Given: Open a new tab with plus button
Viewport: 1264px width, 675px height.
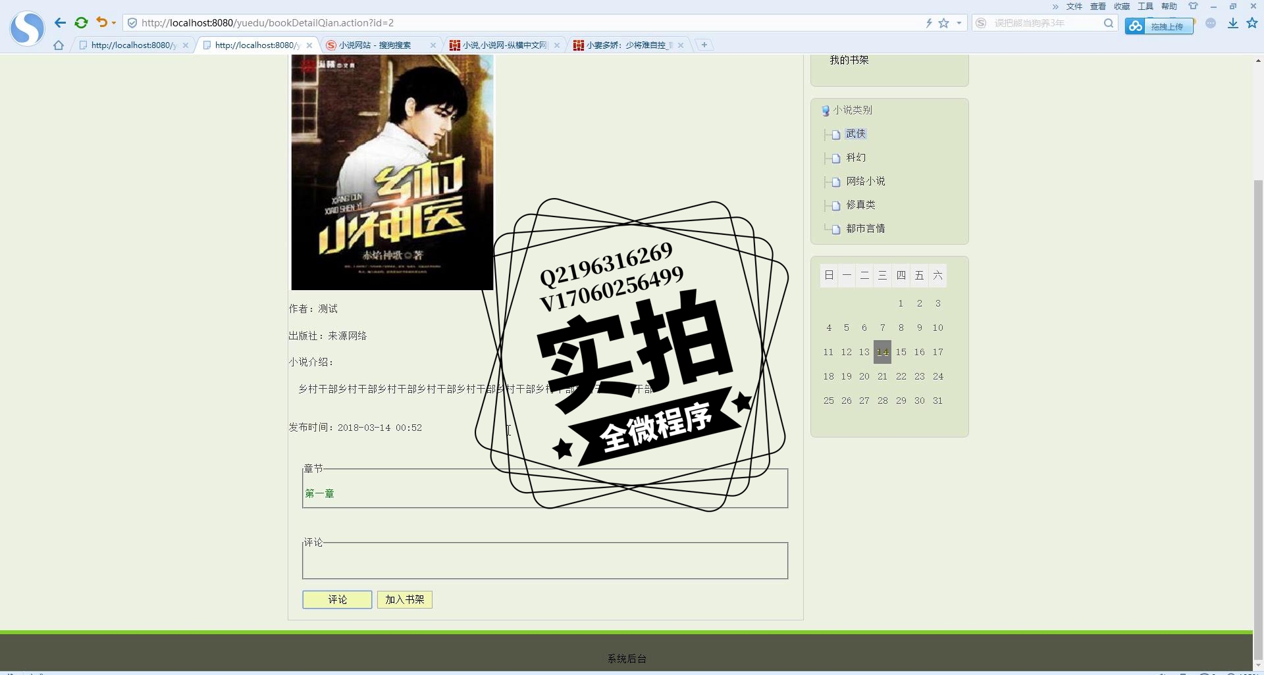Looking at the screenshot, I should click(x=704, y=45).
